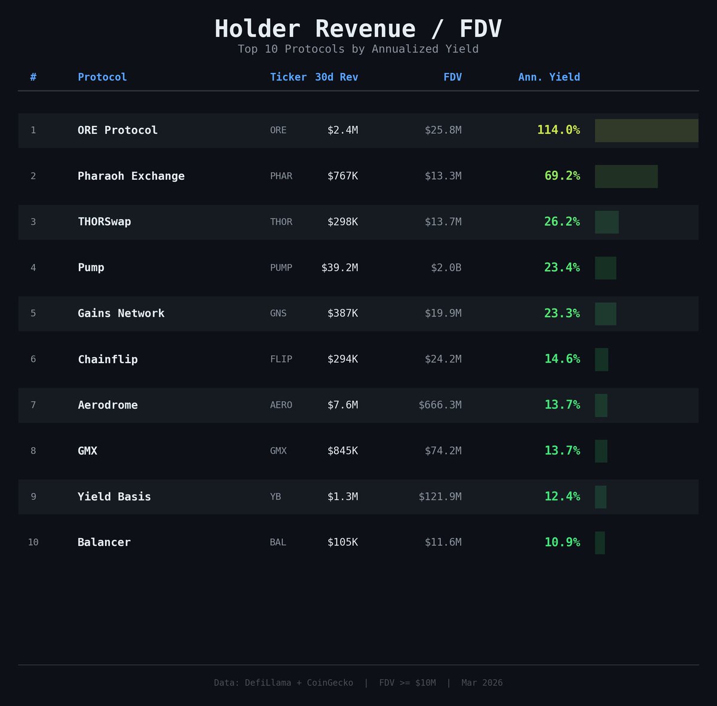717x706 pixels.
Task: Click the $2.4M revenue value
Action: tap(342, 130)
